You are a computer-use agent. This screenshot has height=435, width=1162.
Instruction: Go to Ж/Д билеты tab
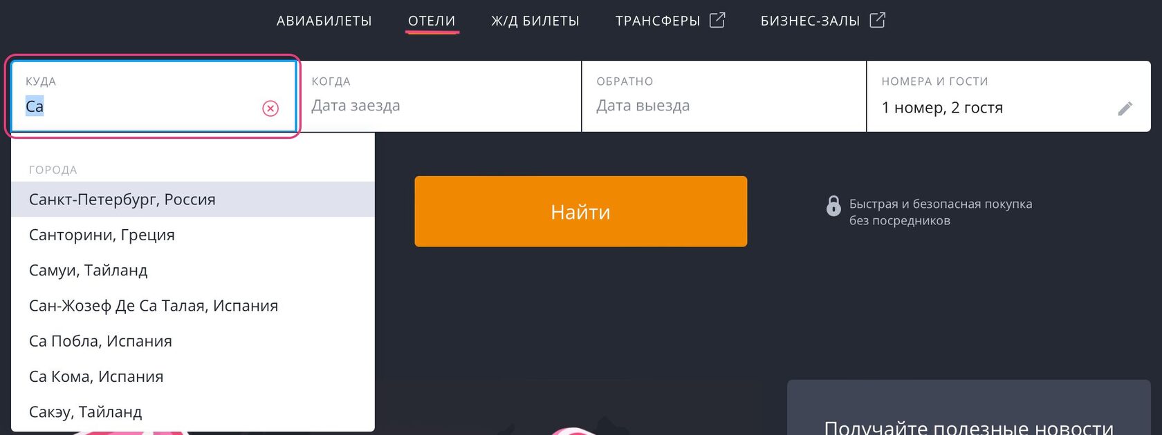coord(535,21)
